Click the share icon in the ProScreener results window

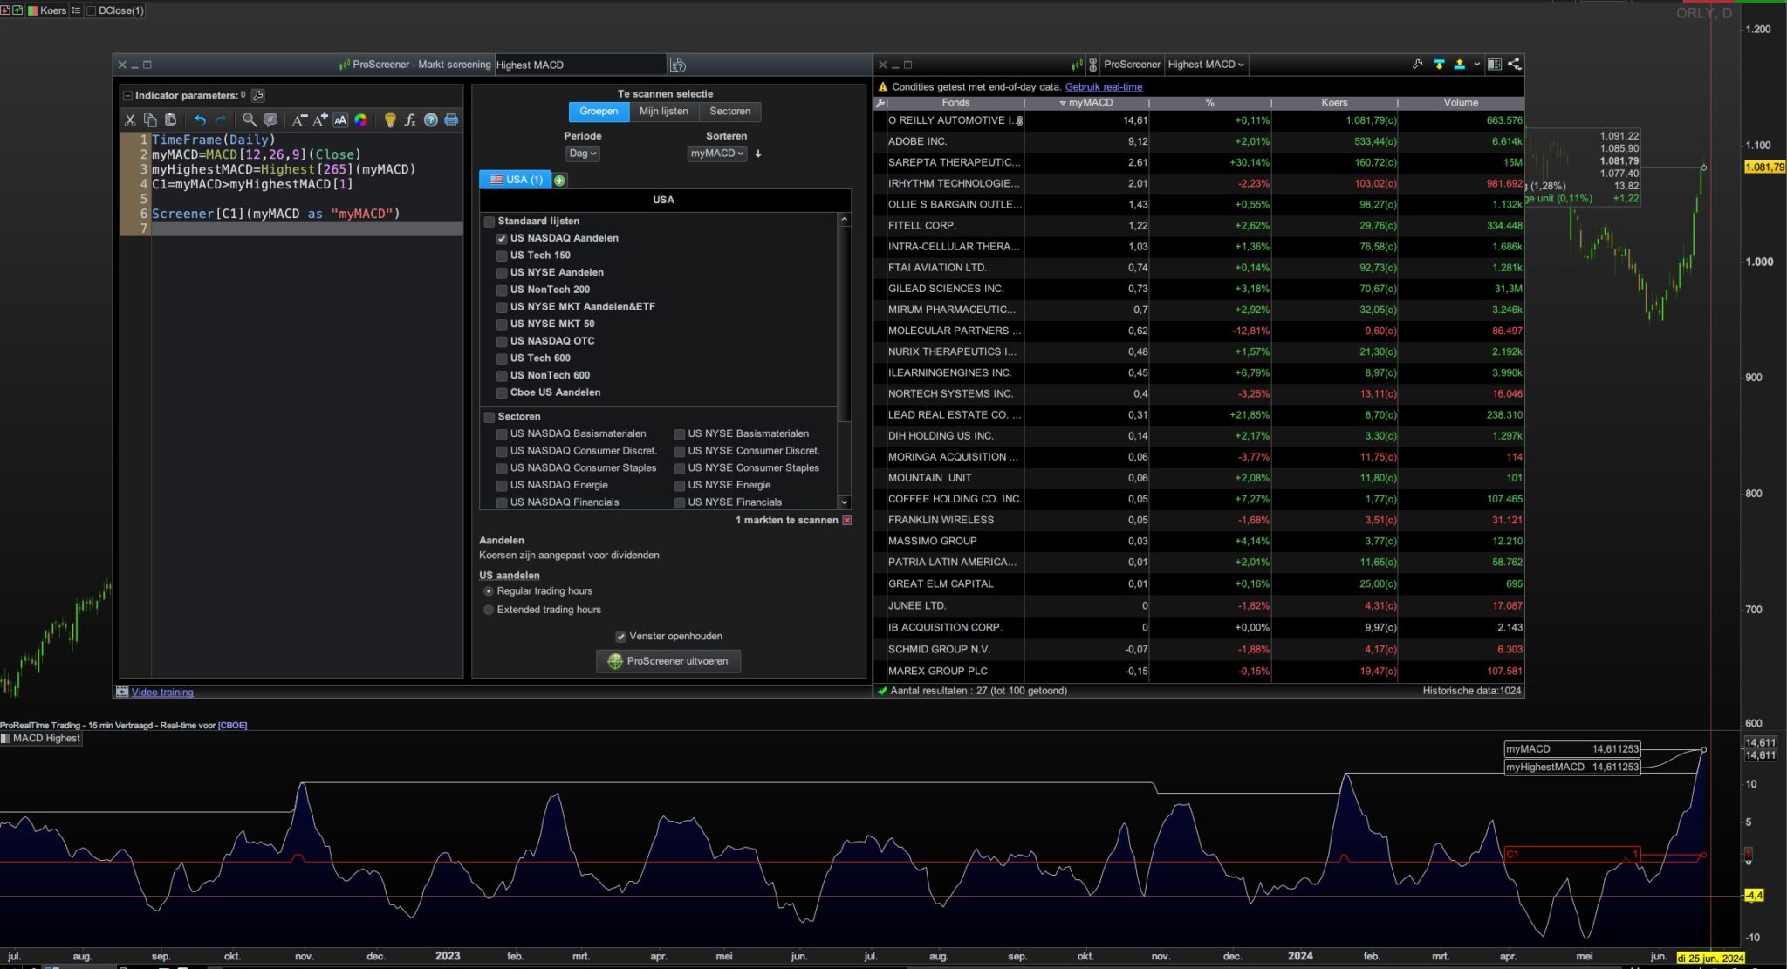pyautogui.click(x=1514, y=64)
